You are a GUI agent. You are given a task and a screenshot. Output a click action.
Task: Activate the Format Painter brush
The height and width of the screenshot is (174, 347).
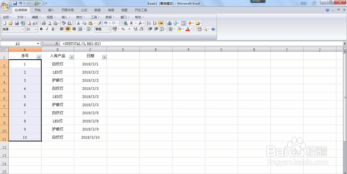(x=99, y=23)
